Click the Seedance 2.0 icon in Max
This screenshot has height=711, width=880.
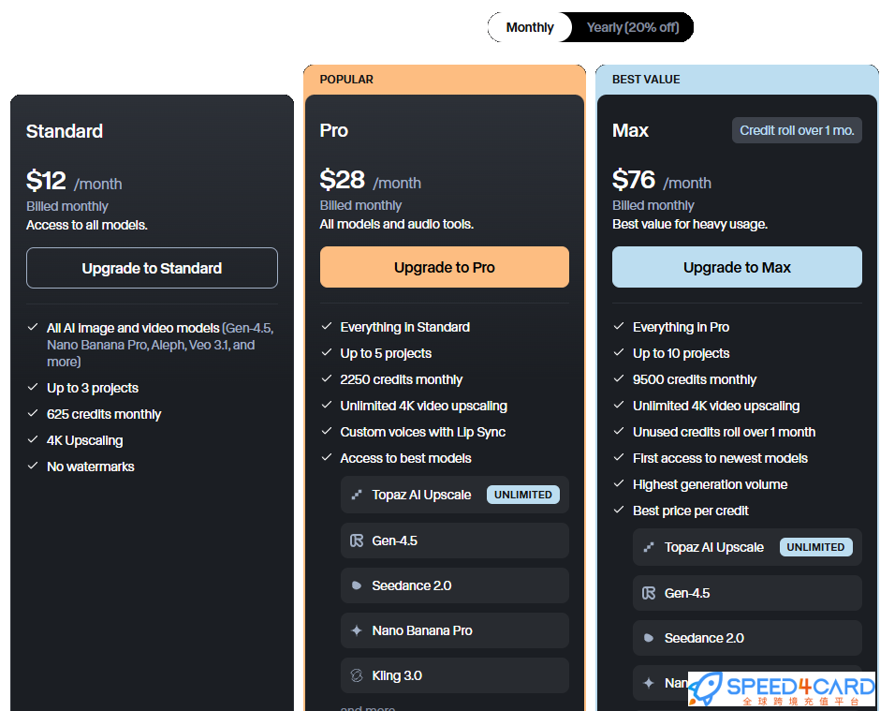(x=649, y=638)
